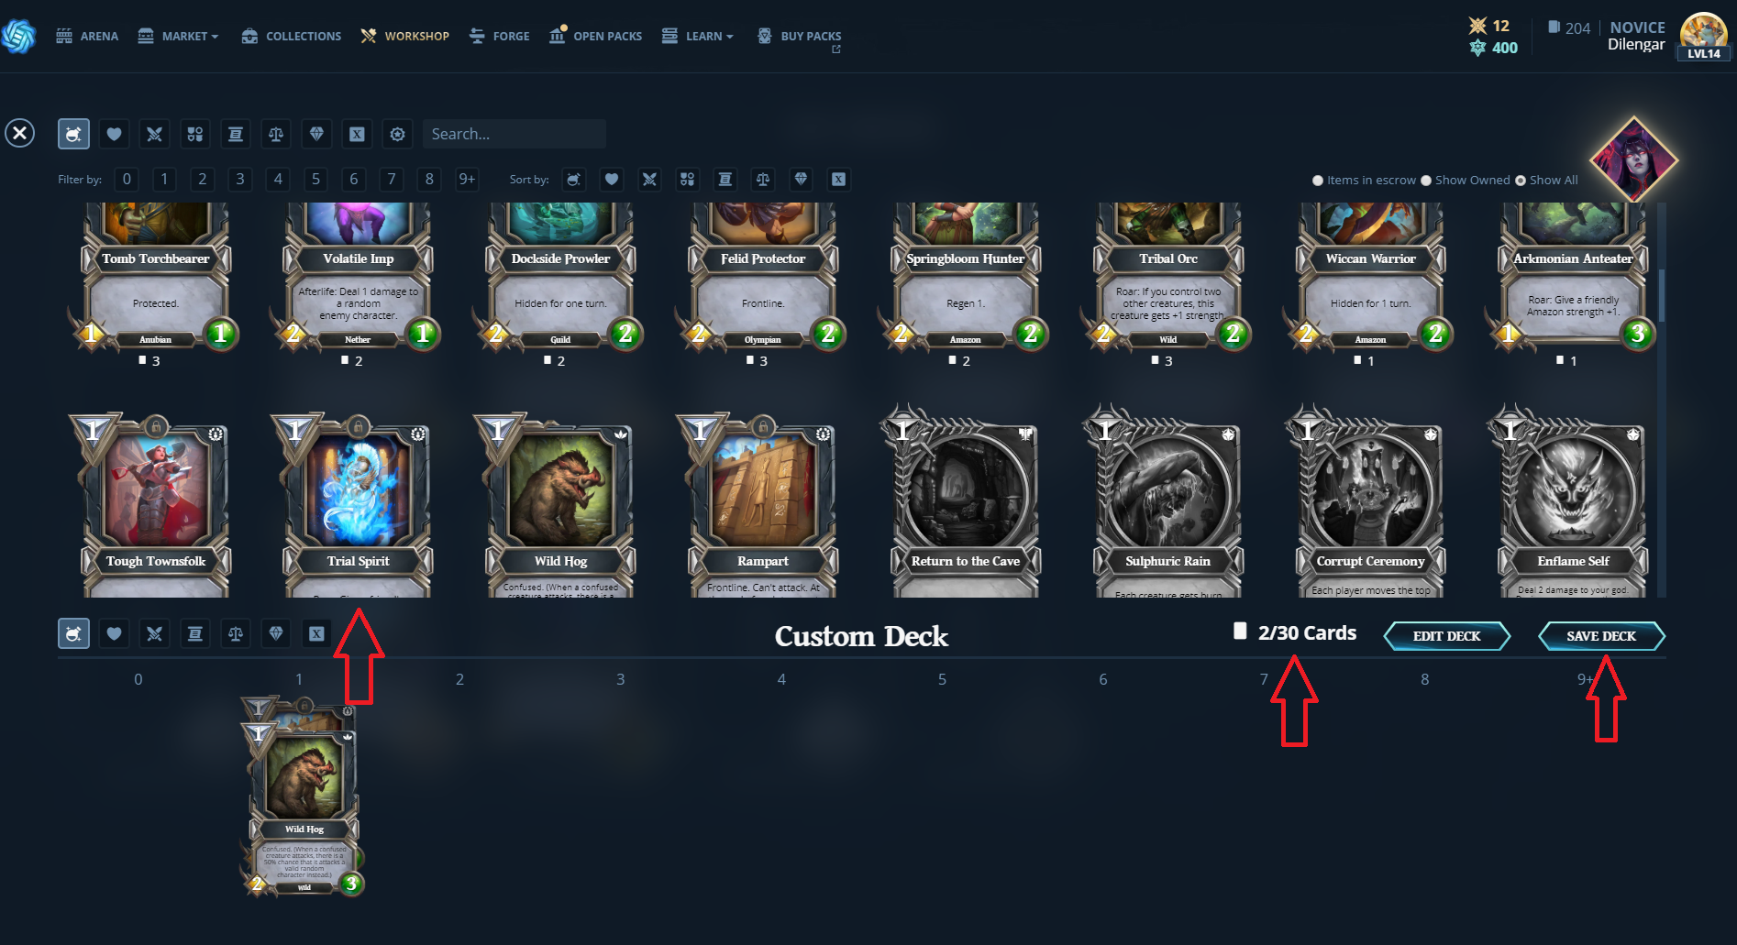This screenshot has width=1737, height=945.
Task: Select the heart (health) filter icon in top filter bar
Action: (114, 134)
